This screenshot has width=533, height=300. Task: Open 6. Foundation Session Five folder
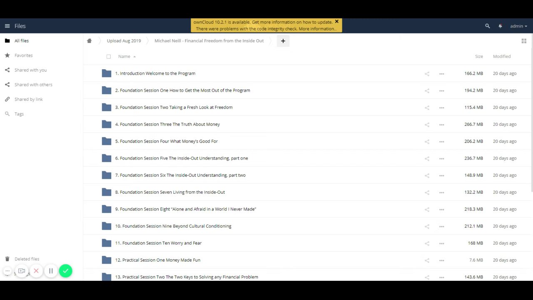pos(182,158)
